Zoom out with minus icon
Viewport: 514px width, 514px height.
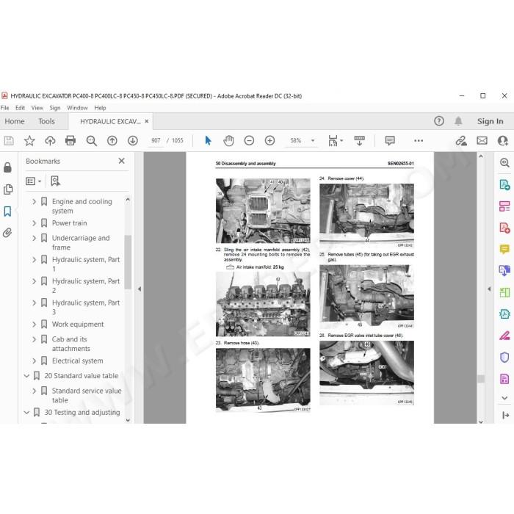[x=249, y=141]
